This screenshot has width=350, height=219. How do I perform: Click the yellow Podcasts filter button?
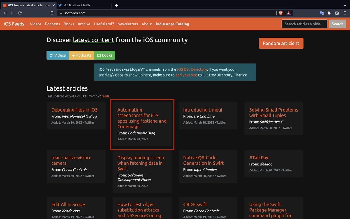point(81,55)
